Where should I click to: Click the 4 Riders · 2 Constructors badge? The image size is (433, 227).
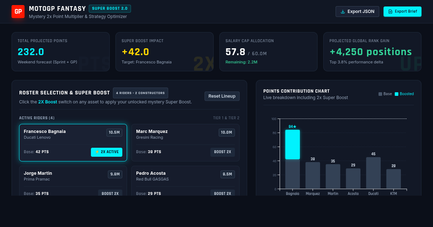(140, 93)
